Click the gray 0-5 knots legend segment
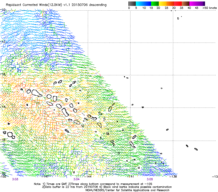 pos(132,4)
